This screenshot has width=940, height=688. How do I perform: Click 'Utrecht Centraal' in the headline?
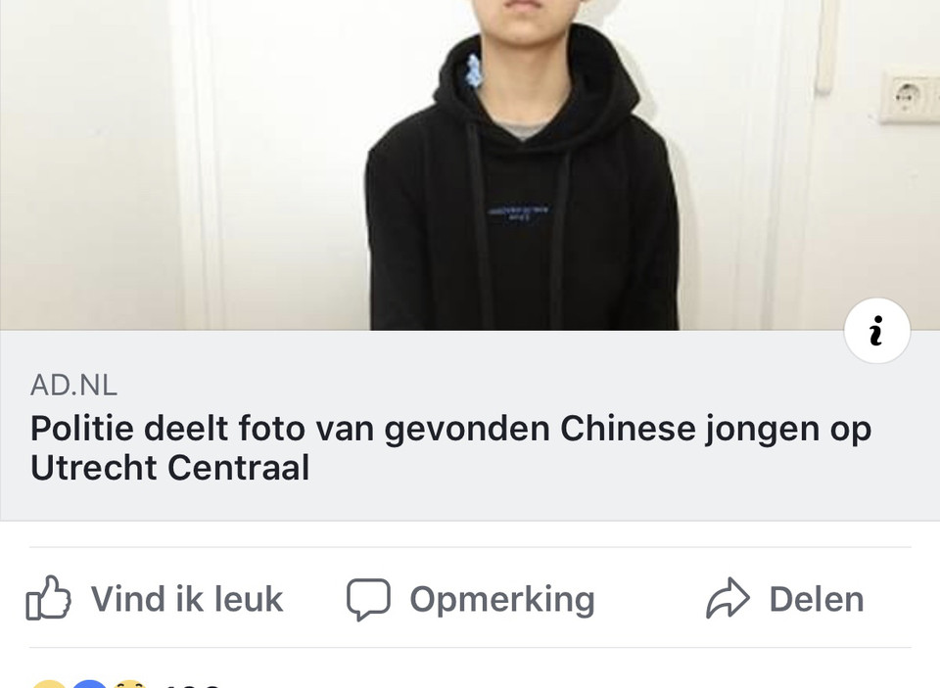click(169, 468)
